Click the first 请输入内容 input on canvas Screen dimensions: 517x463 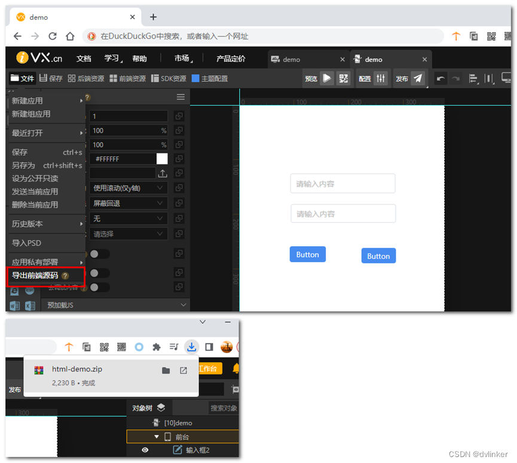point(342,183)
